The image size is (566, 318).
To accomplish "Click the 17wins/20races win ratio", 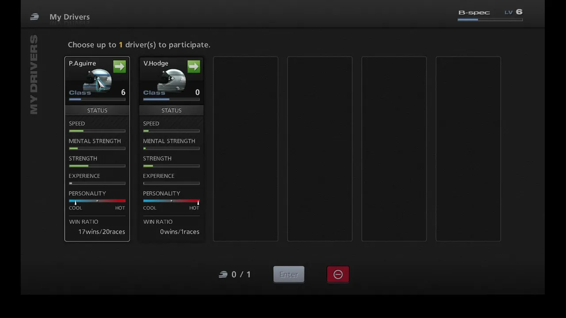I will click(x=102, y=232).
